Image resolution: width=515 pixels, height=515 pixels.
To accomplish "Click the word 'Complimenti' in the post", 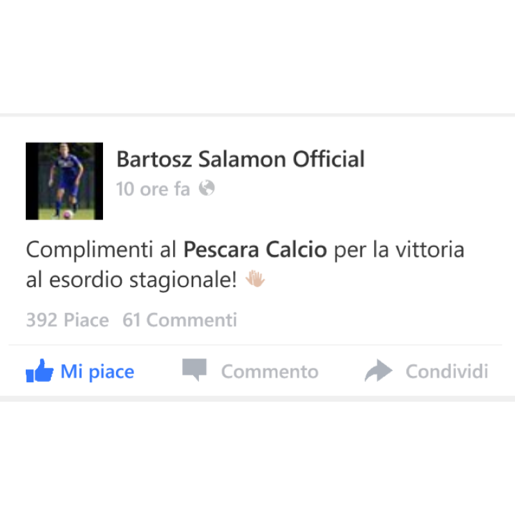I will [x=89, y=250].
